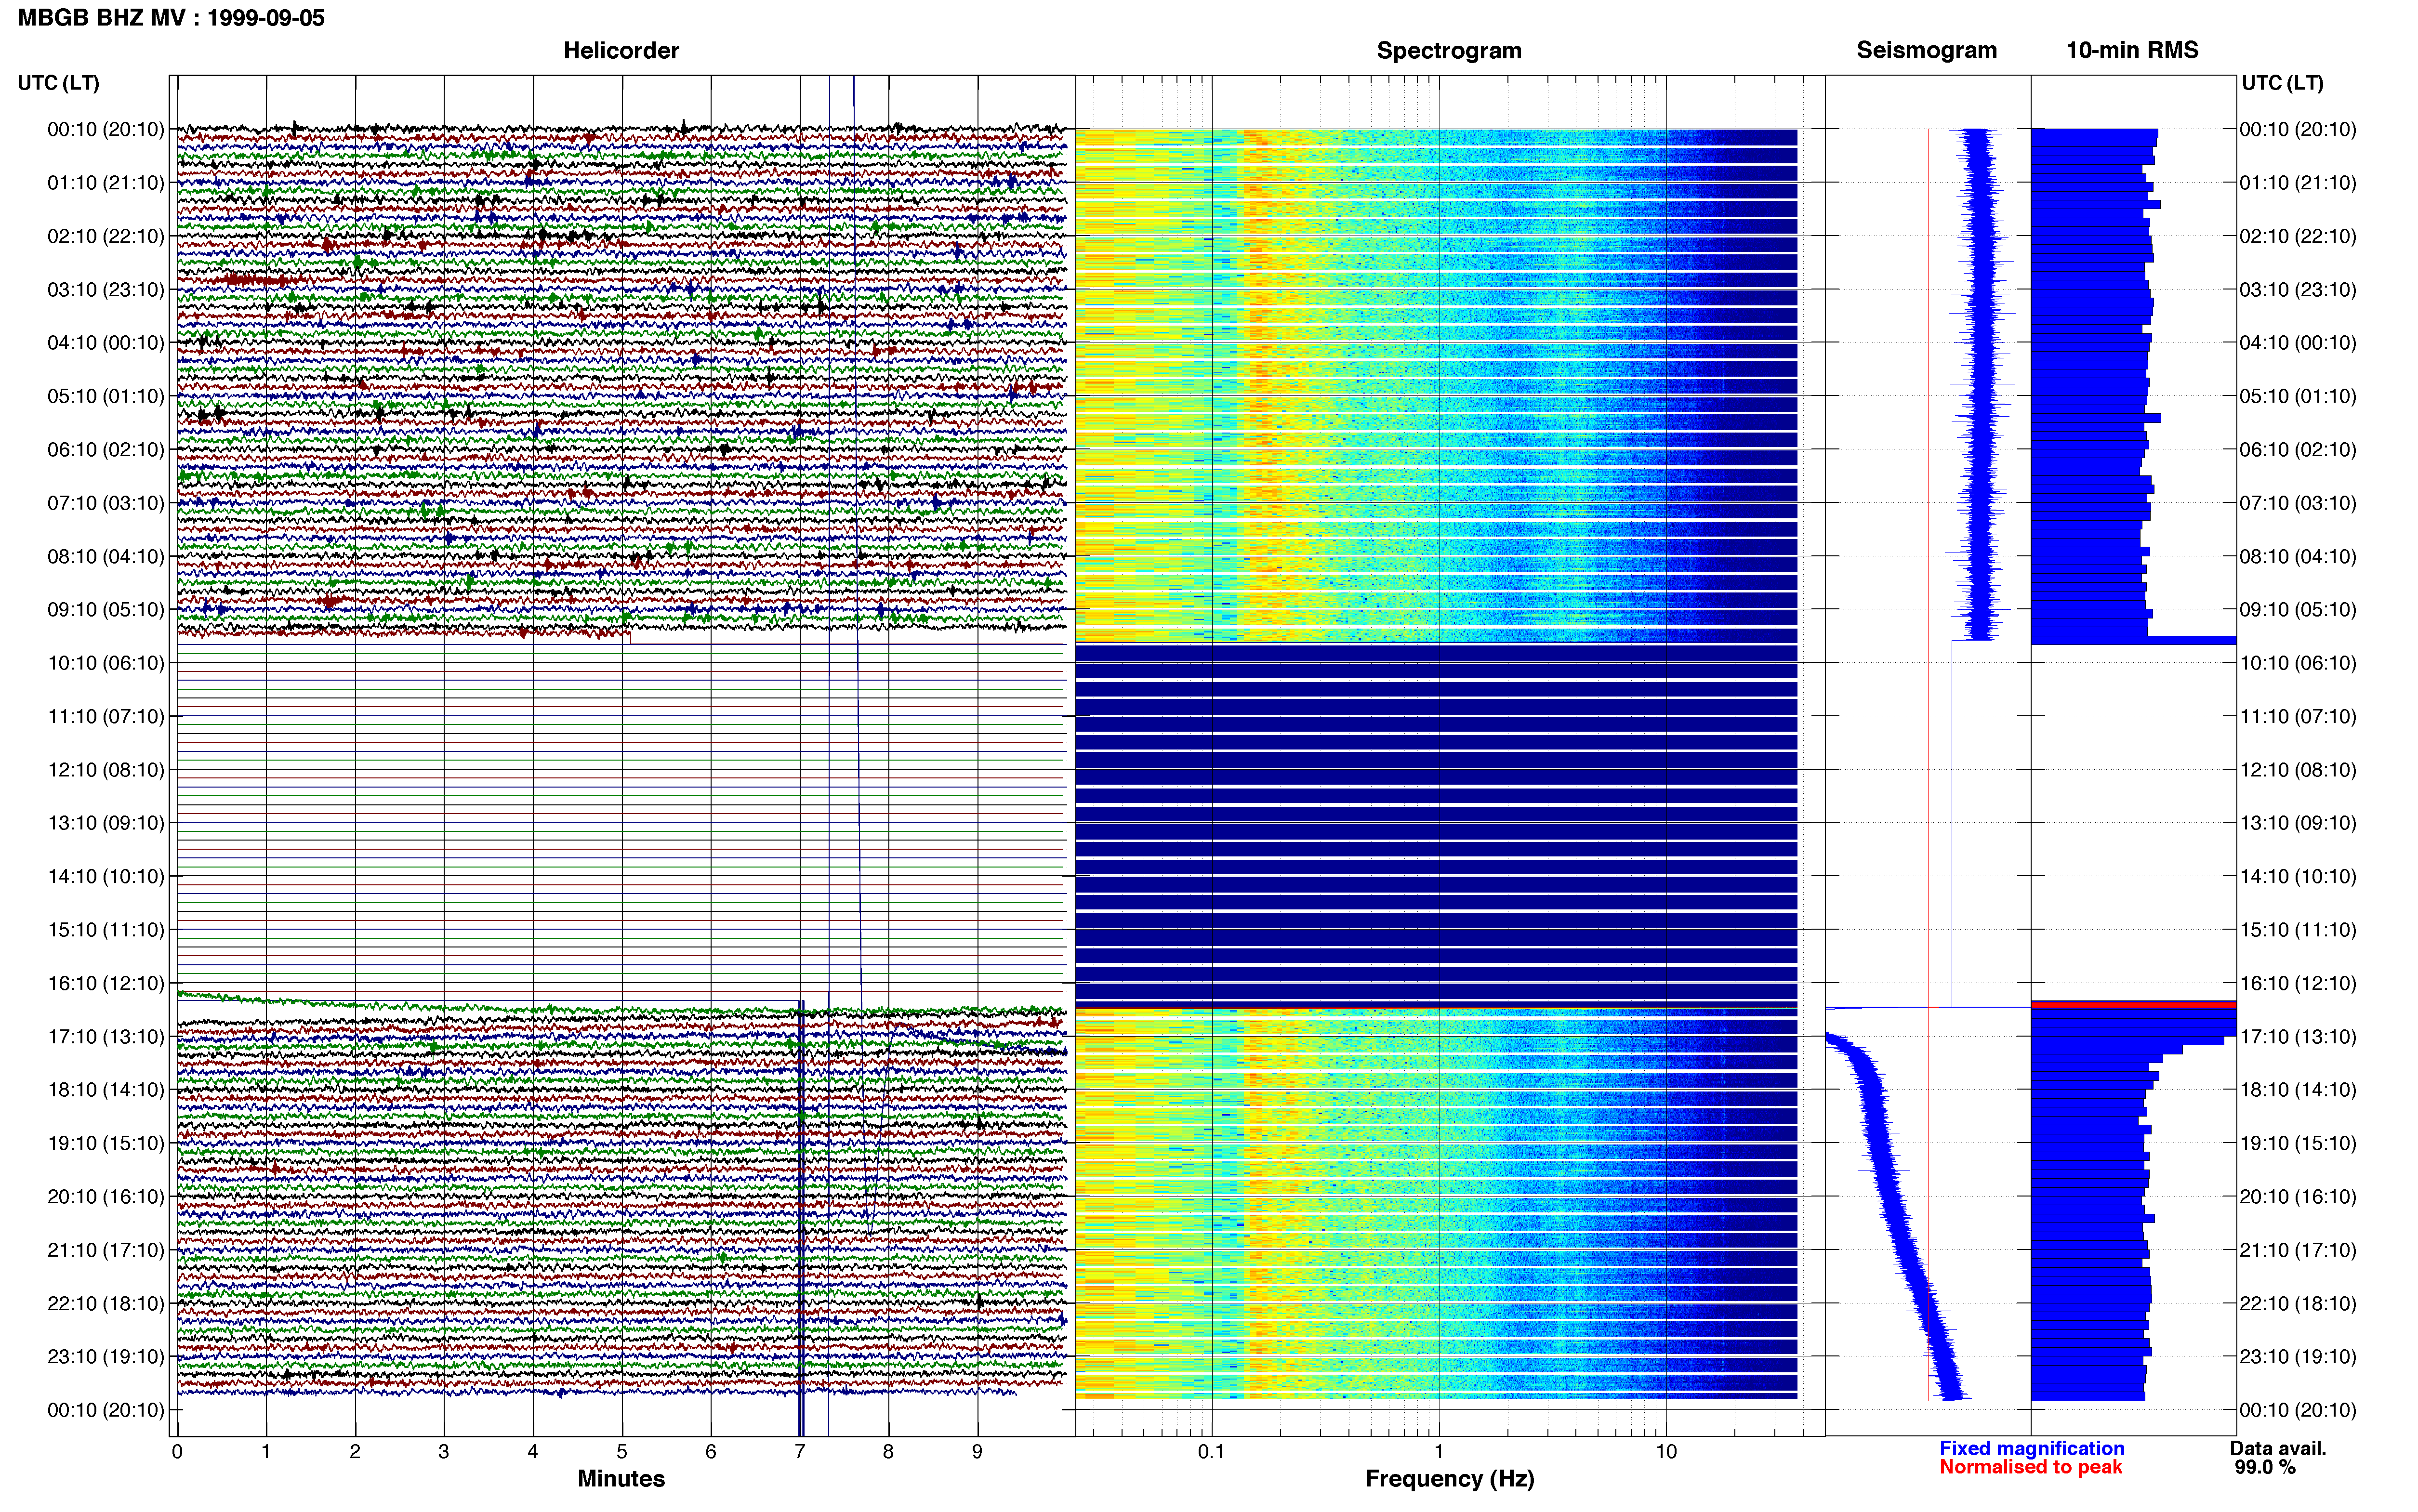Screen dimensions: 2418x1512
Task: Click the right UTC (LT) axis label
Action: pos(2282,83)
